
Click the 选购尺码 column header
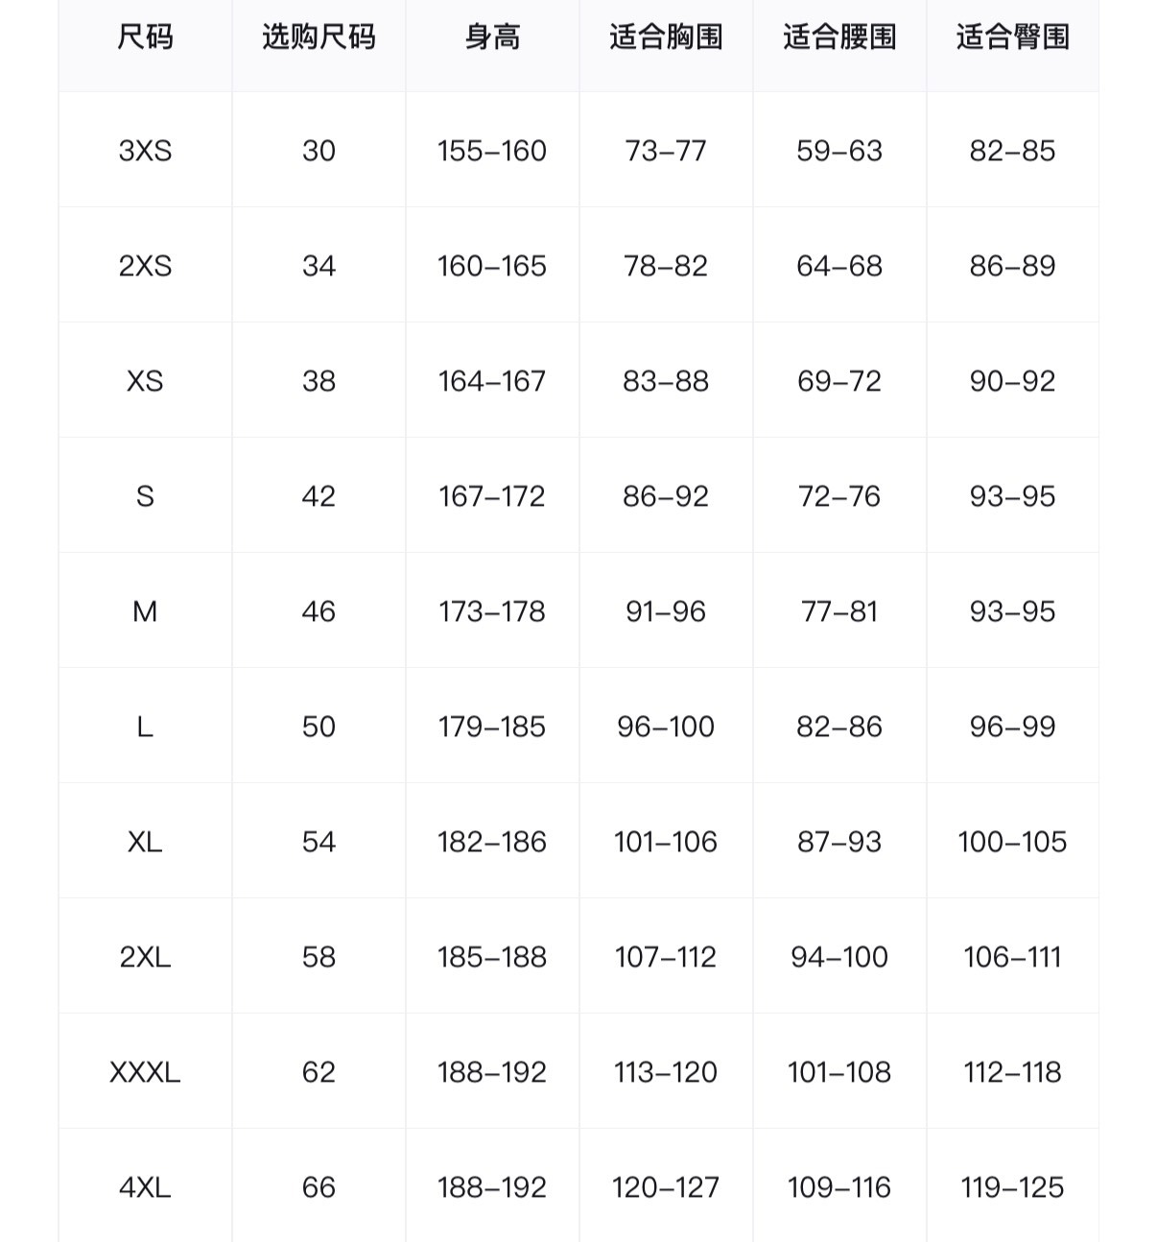click(319, 37)
